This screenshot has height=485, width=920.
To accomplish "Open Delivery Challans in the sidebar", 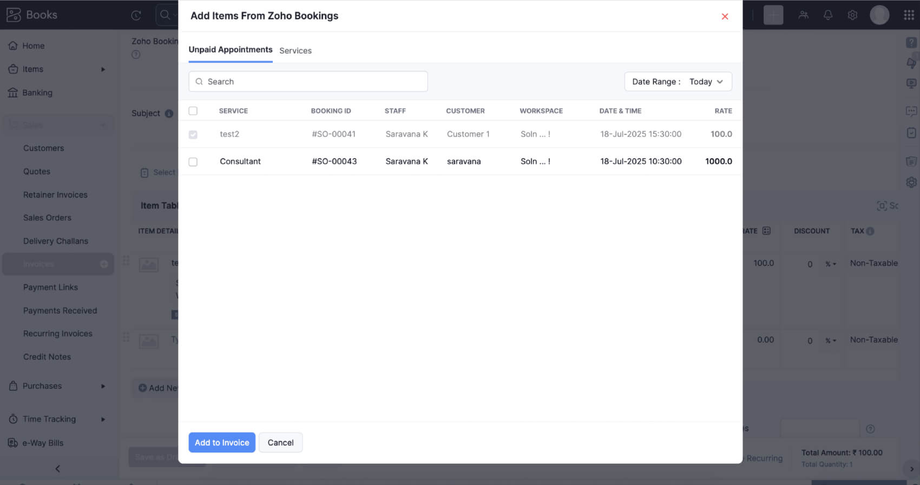I will tap(56, 241).
